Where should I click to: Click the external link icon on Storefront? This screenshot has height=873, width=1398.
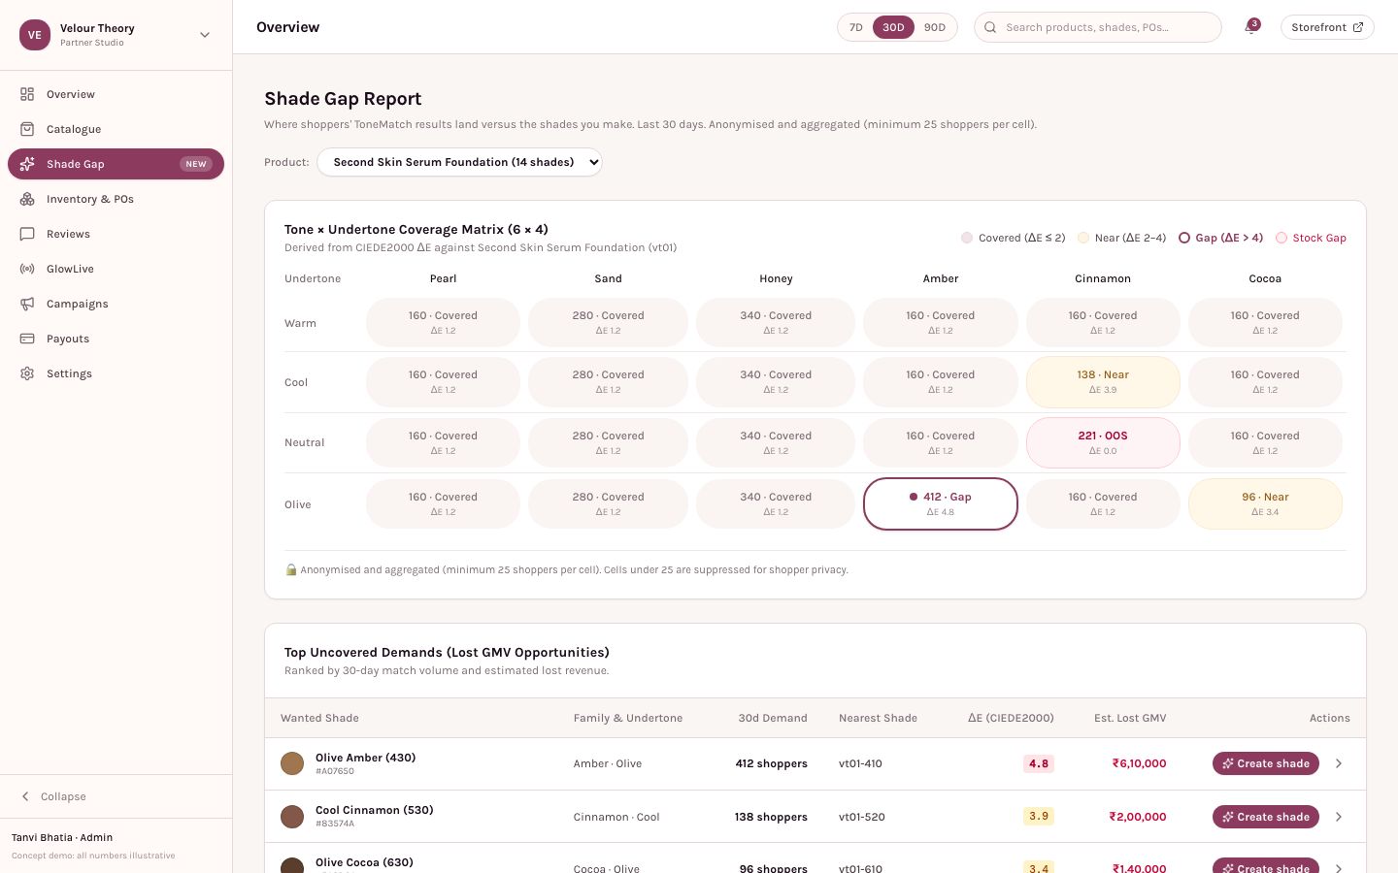click(x=1357, y=27)
